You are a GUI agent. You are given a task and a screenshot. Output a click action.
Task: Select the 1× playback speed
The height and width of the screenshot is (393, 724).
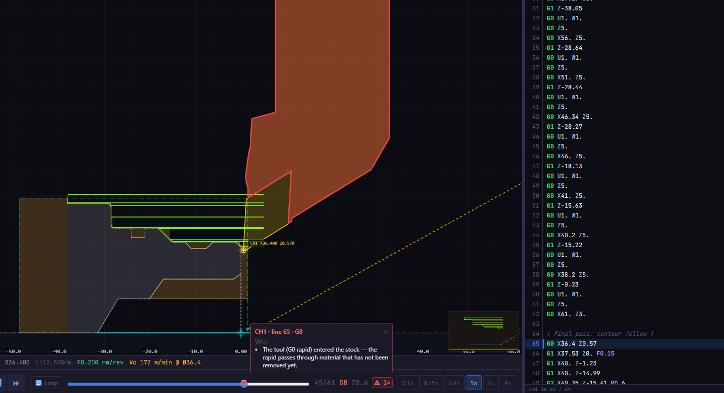click(474, 383)
